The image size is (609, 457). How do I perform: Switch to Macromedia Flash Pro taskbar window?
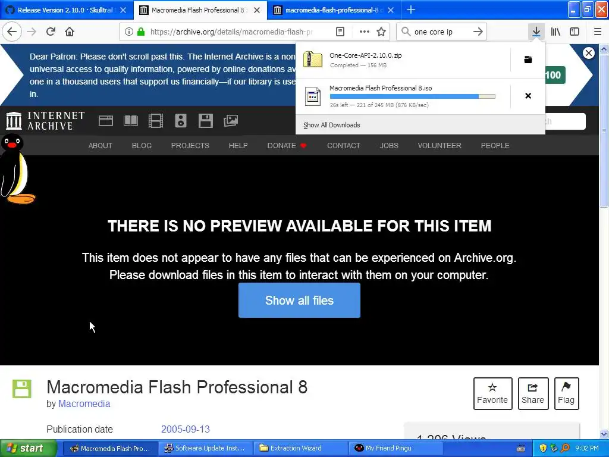click(109, 449)
